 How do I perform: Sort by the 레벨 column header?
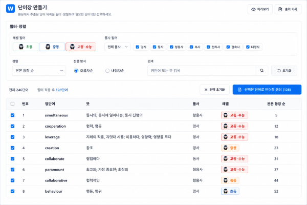[x=225, y=104]
